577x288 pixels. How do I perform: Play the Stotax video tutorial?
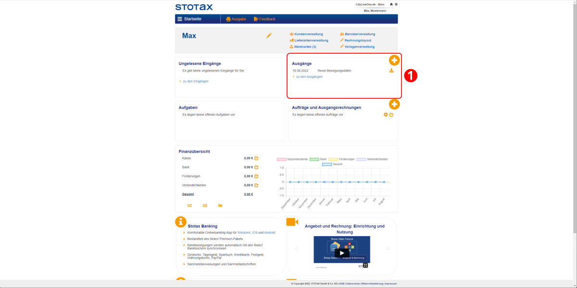tap(342, 253)
